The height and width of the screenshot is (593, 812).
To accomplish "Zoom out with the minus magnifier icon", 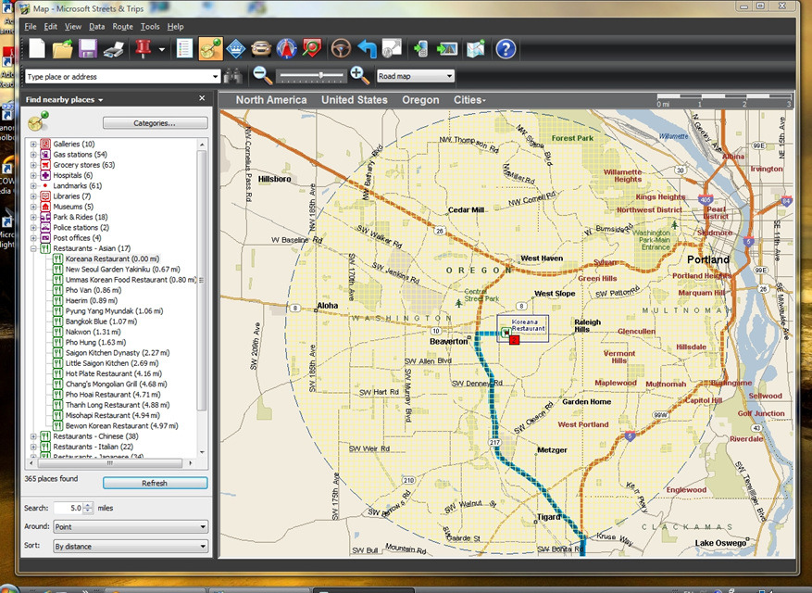I will [263, 76].
